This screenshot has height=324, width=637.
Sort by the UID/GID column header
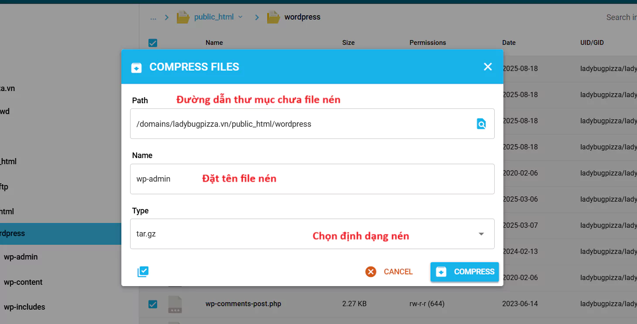pos(592,43)
